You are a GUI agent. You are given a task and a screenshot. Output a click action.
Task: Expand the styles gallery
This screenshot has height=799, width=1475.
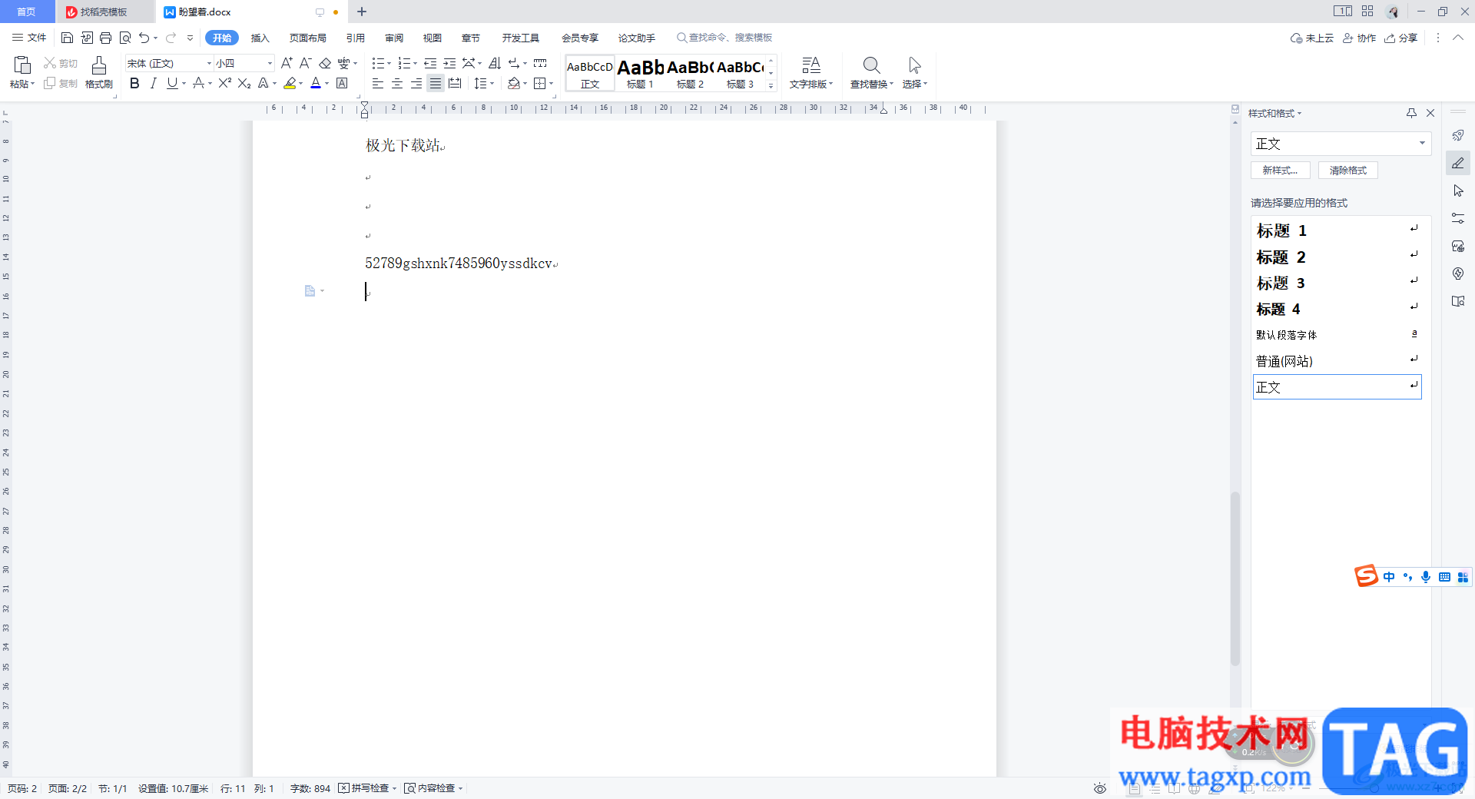(x=771, y=85)
